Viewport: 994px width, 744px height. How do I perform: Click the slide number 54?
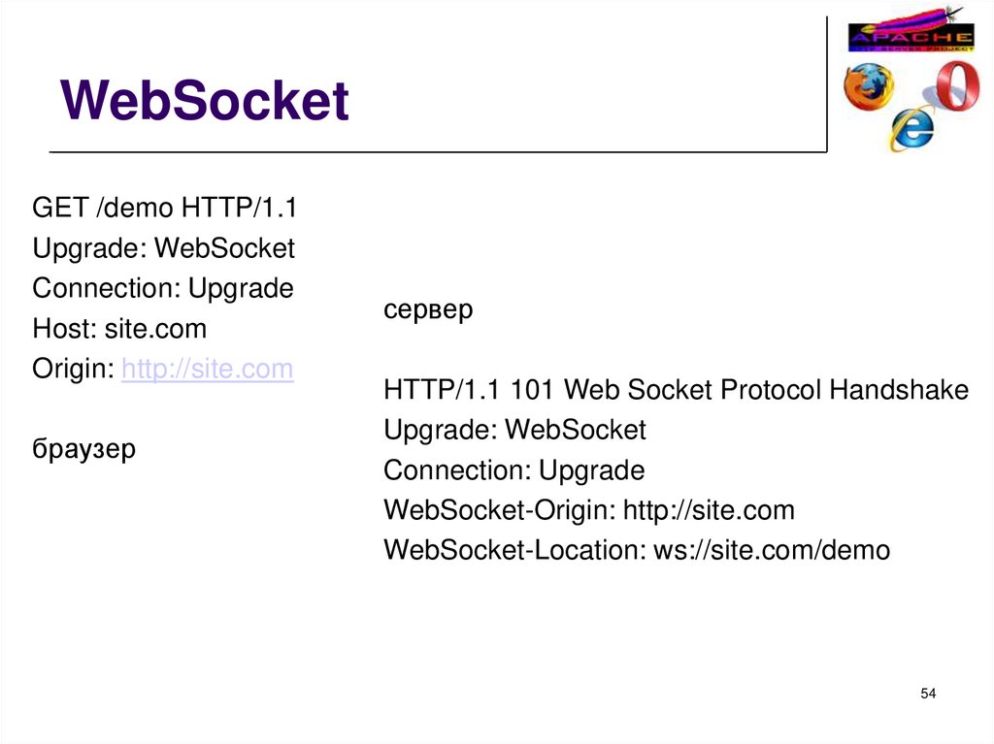pyautogui.click(x=927, y=694)
